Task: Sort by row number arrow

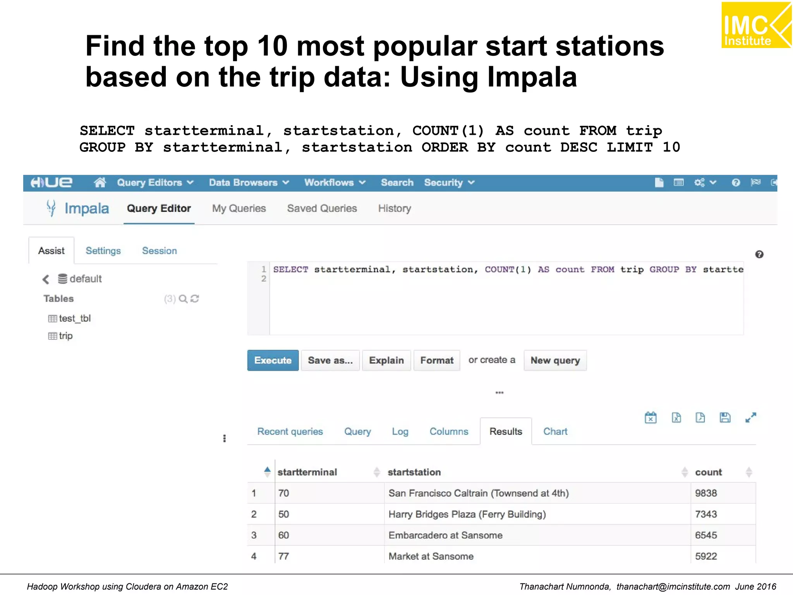Action: [x=267, y=472]
